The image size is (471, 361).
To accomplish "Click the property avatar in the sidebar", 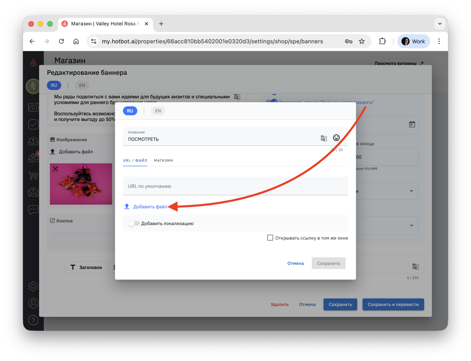I will click(x=33, y=86).
